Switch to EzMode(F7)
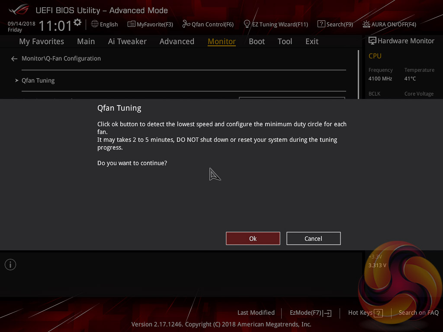This screenshot has width=443, height=332. (311, 313)
